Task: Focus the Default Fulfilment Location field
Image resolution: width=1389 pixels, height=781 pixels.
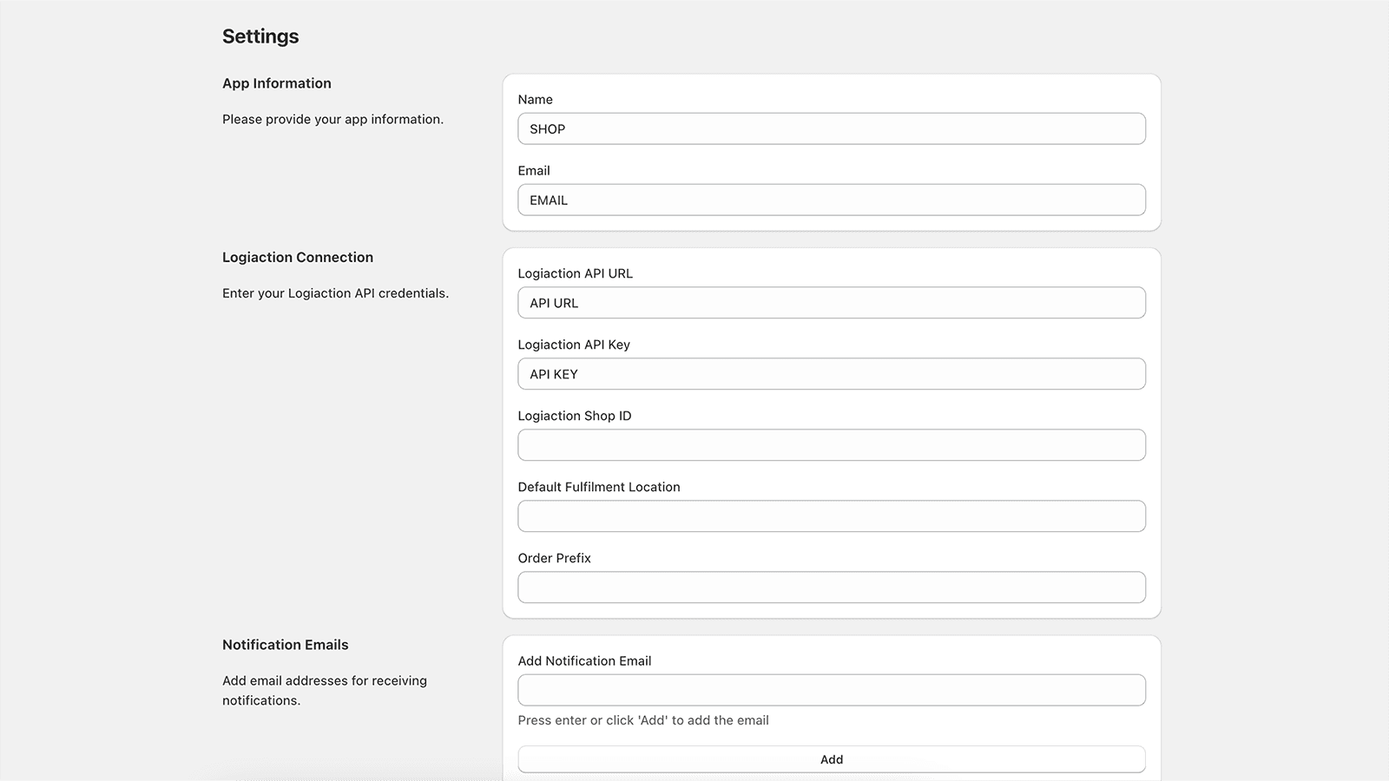Action: pos(831,516)
